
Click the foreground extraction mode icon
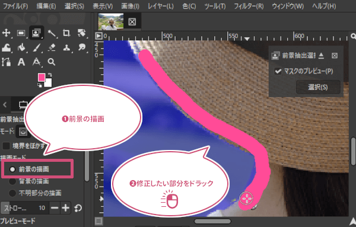click(x=23, y=132)
